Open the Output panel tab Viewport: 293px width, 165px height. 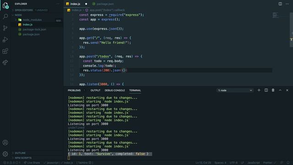point(95,90)
